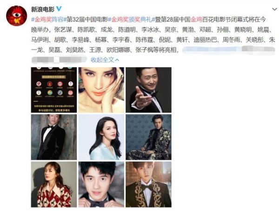Screen dimensions: 279x211
Task: Open the black poster thumbnail with round logos
Action: coord(54,90)
